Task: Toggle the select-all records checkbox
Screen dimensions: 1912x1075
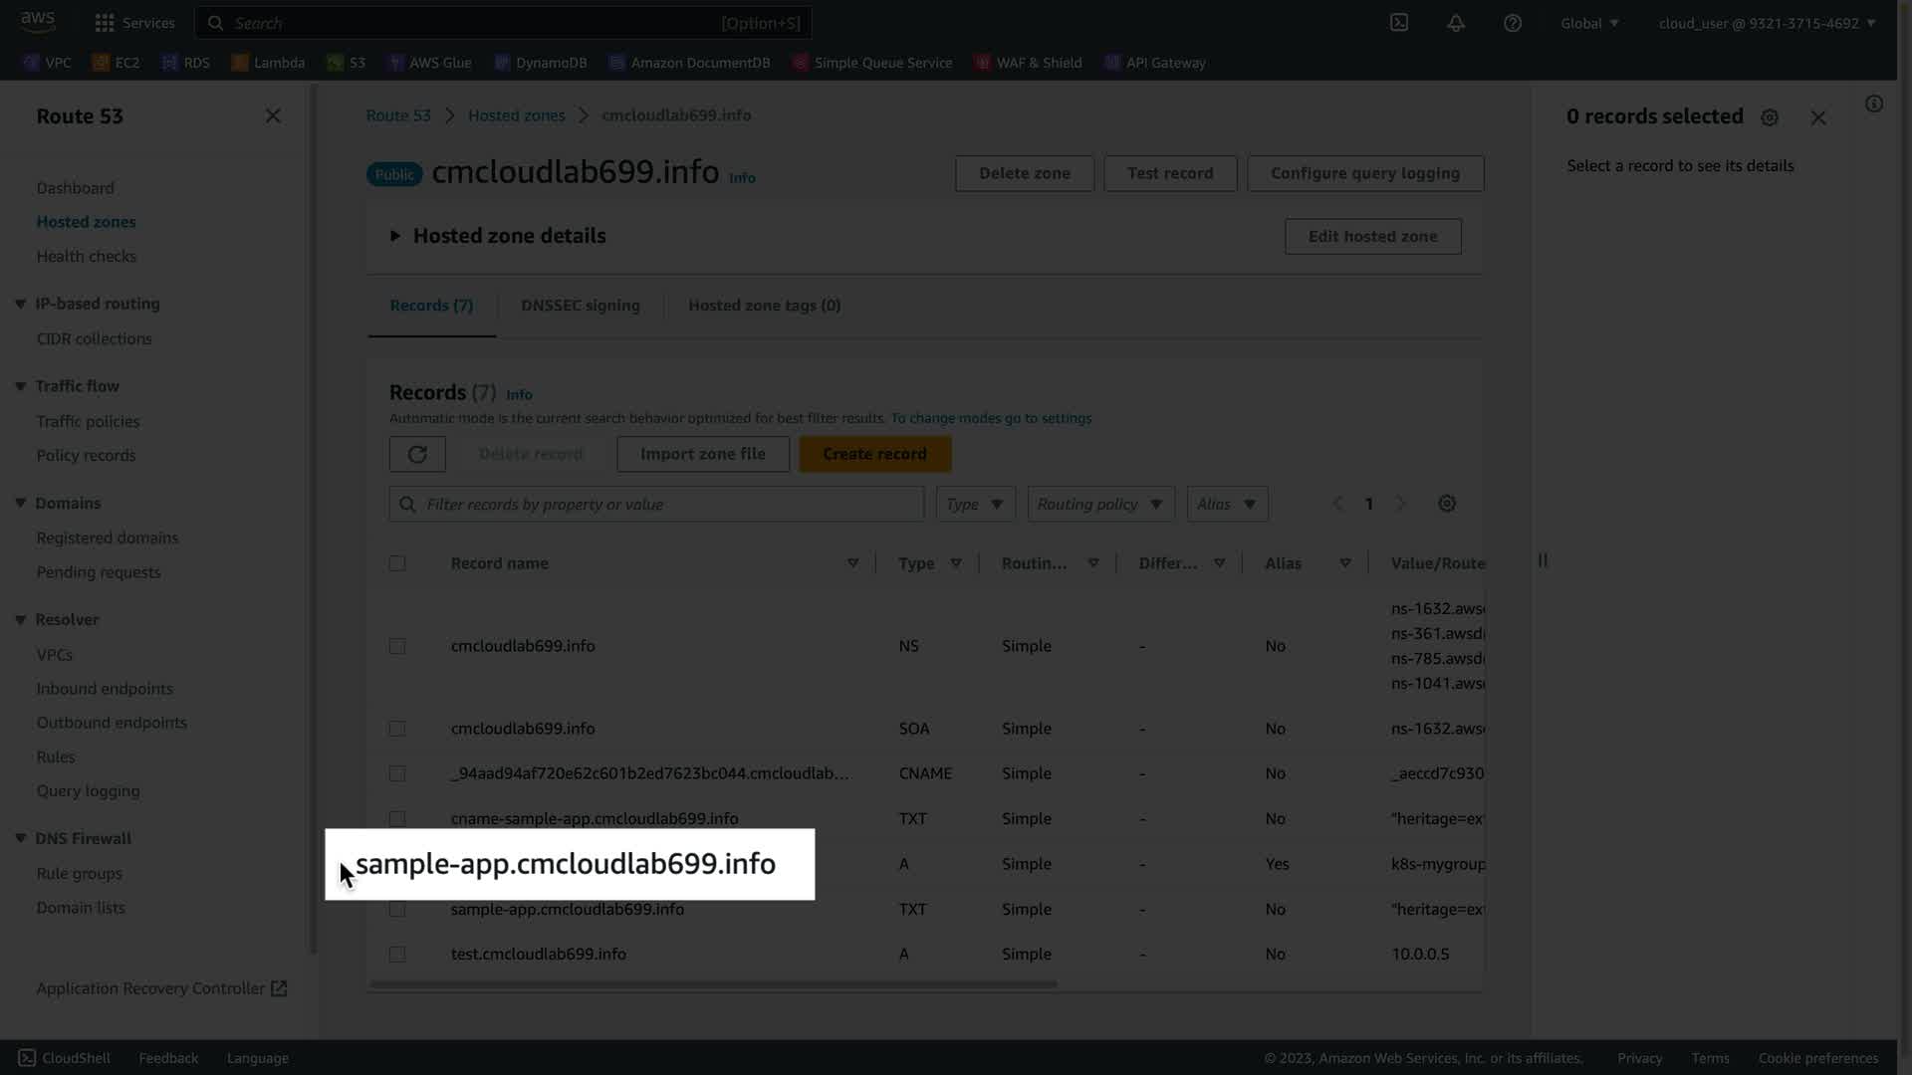Action: (x=397, y=563)
